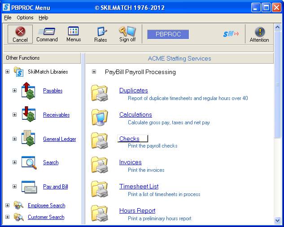This screenshot has width=284, height=227.
Task: Expand SkilMatch Libraries tree node
Action: (x=8, y=72)
